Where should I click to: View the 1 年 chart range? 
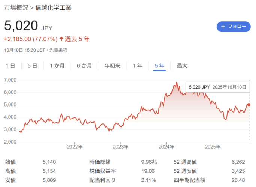click(137, 66)
